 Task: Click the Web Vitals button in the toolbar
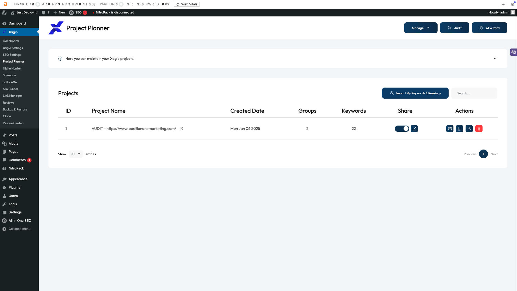point(187,4)
